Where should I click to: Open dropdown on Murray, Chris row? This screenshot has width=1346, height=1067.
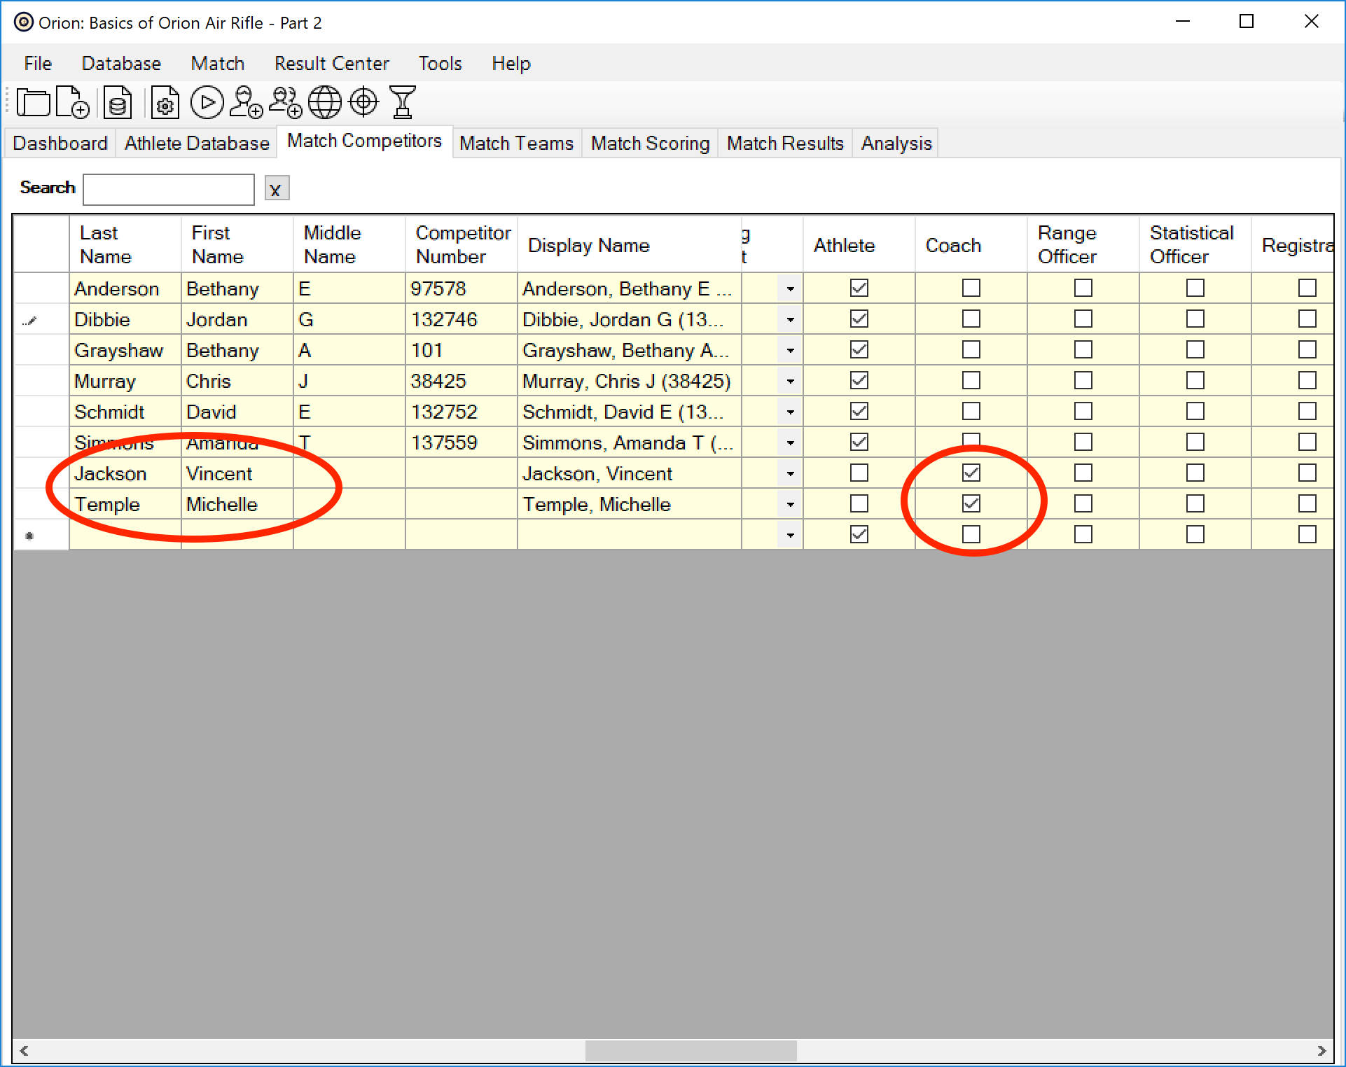pos(790,381)
